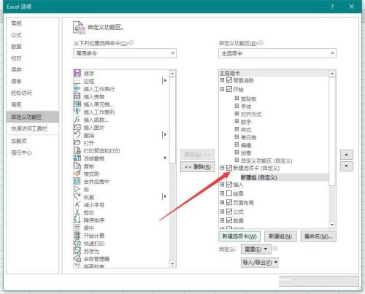Choose the 开始计算 calculator icon

click(77, 236)
